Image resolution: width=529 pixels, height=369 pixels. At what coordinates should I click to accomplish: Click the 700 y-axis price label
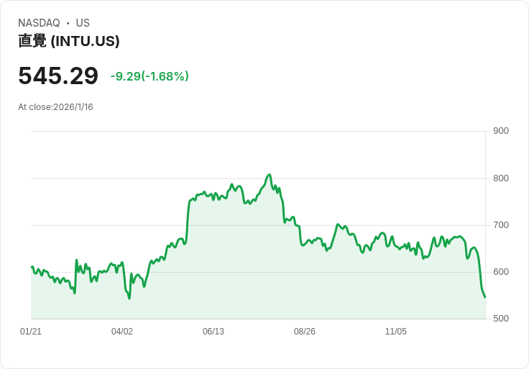pyautogui.click(x=501, y=225)
